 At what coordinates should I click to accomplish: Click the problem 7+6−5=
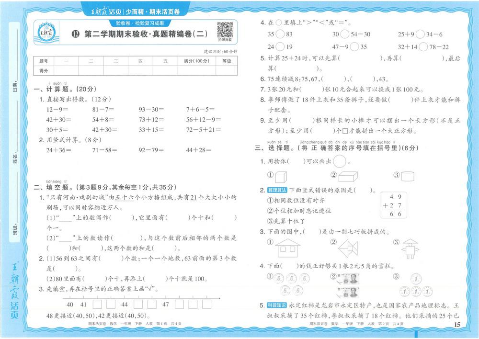pos(200,109)
